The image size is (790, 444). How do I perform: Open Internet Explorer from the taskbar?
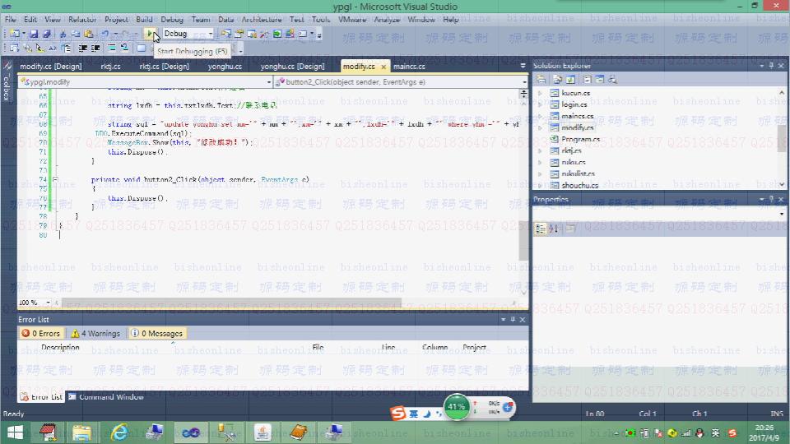click(118, 432)
